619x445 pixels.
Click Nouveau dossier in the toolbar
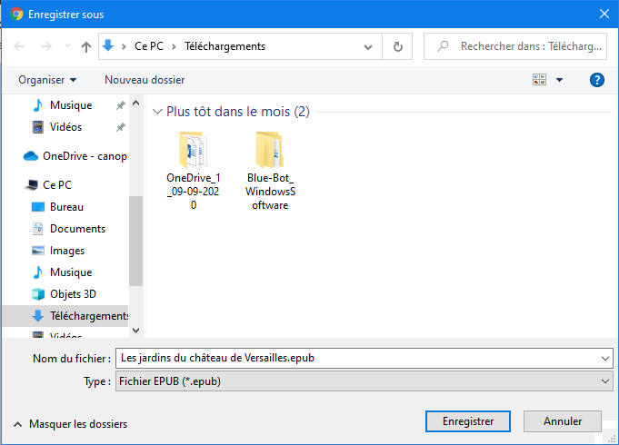145,80
